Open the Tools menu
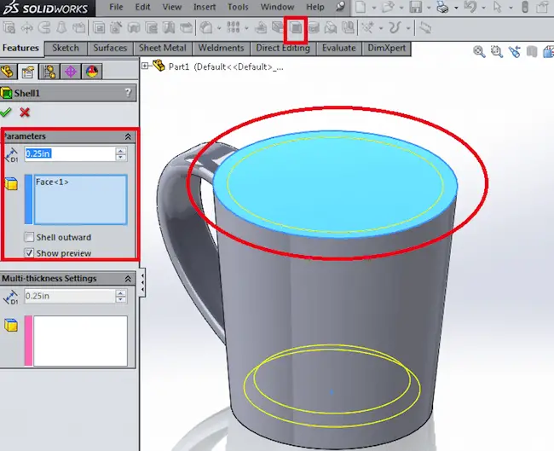Screen dimensions: 554x451 tap(238, 7)
